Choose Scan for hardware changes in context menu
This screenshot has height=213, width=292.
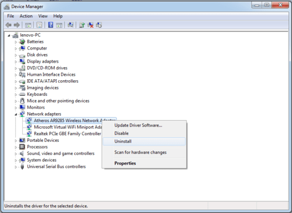(x=144, y=152)
